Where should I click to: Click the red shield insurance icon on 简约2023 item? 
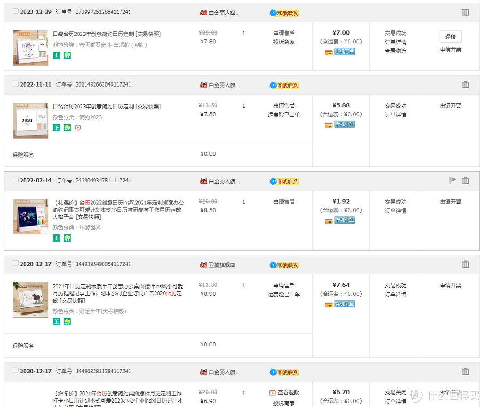coord(78,128)
